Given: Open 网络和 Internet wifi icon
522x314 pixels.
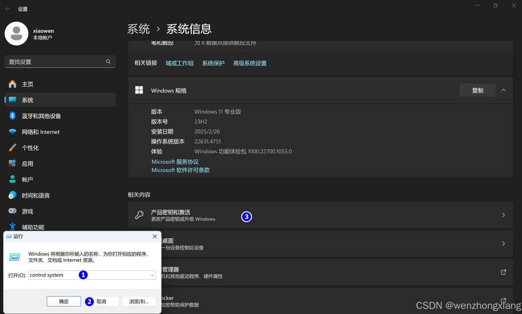Looking at the screenshot, I should (13, 132).
